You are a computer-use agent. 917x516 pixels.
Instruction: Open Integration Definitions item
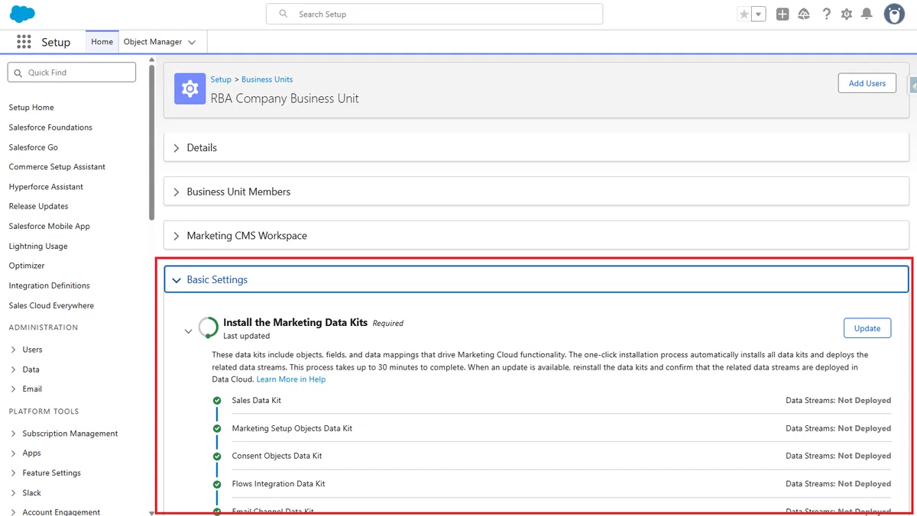(x=50, y=285)
